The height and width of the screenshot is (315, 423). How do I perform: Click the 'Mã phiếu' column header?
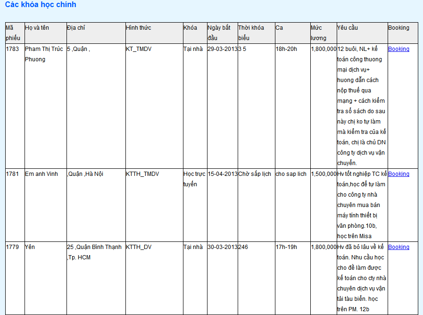[13, 33]
